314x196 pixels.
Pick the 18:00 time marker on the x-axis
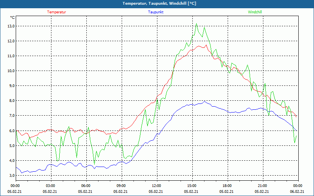click(227, 186)
